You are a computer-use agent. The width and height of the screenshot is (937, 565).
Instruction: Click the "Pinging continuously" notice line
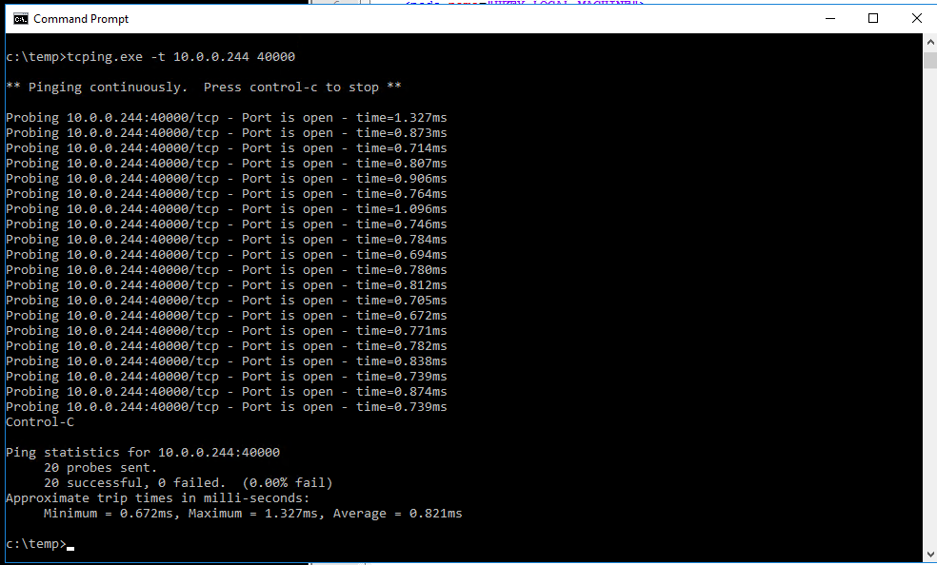point(203,88)
